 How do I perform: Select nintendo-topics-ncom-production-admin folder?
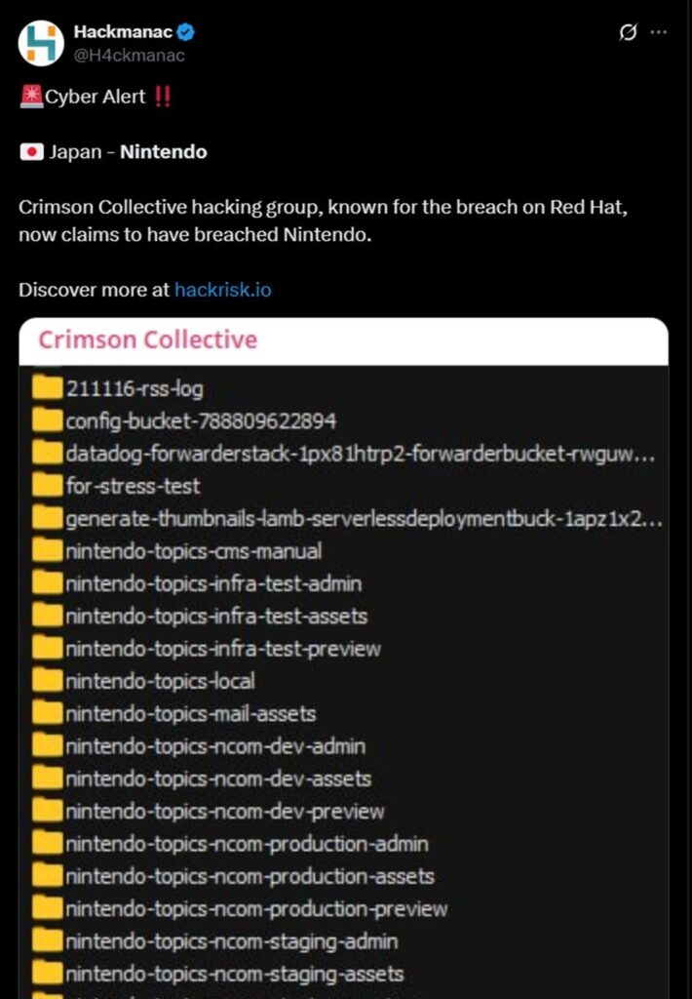[247, 844]
